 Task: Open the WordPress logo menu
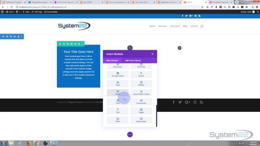click(2, 12)
